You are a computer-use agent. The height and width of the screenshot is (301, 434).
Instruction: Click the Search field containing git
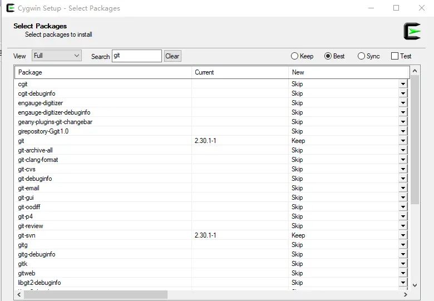point(137,56)
